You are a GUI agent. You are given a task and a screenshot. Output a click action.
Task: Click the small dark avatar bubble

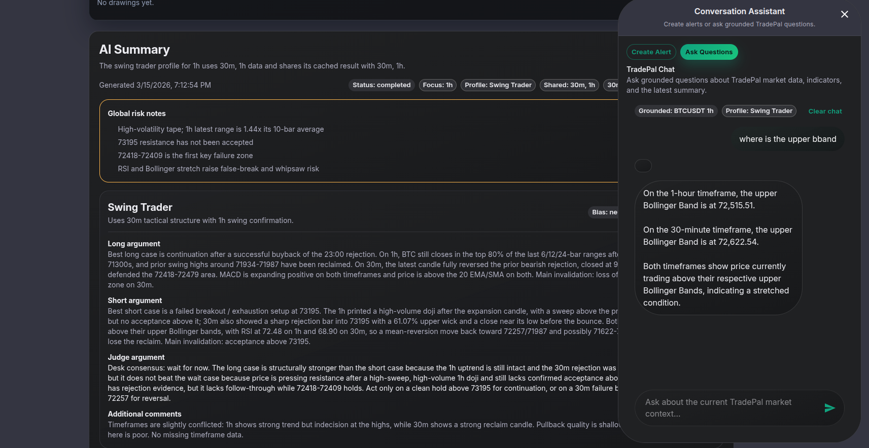point(643,166)
